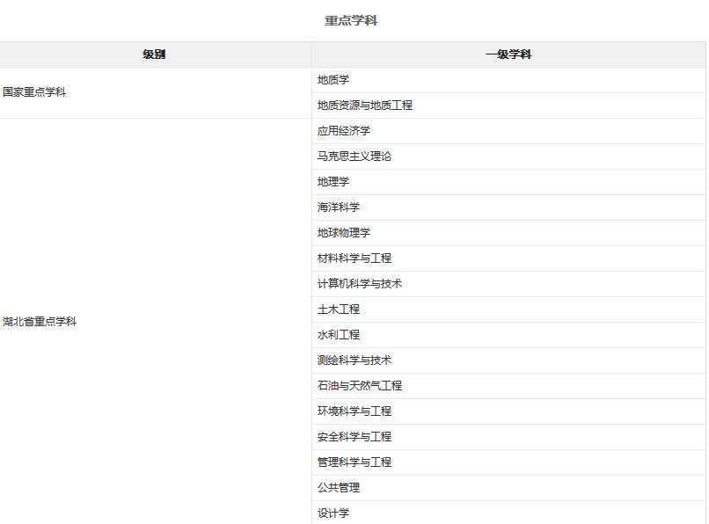Click the 应用经济学 discipline entry
This screenshot has height=524, width=709.
point(344,131)
